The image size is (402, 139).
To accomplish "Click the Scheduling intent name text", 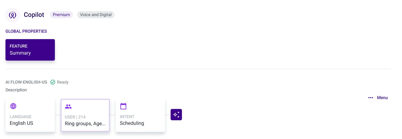I will click(132, 123).
